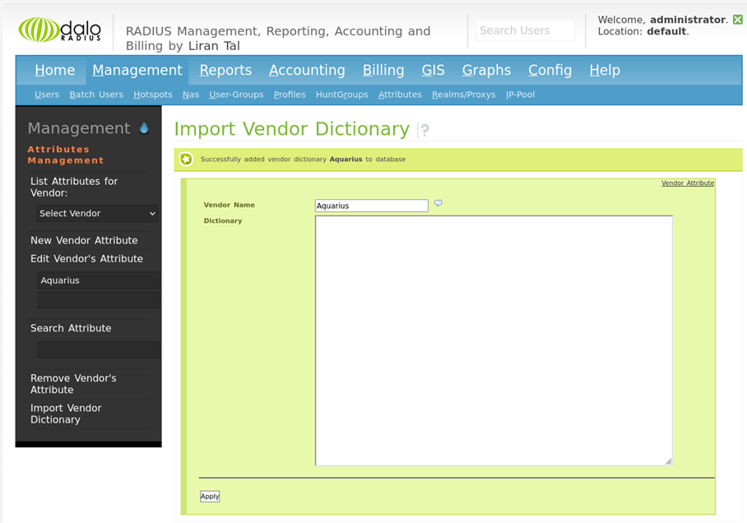This screenshot has width=747, height=523.
Task: Click the Vendor Name tooltip bubble icon
Action: 438,203
